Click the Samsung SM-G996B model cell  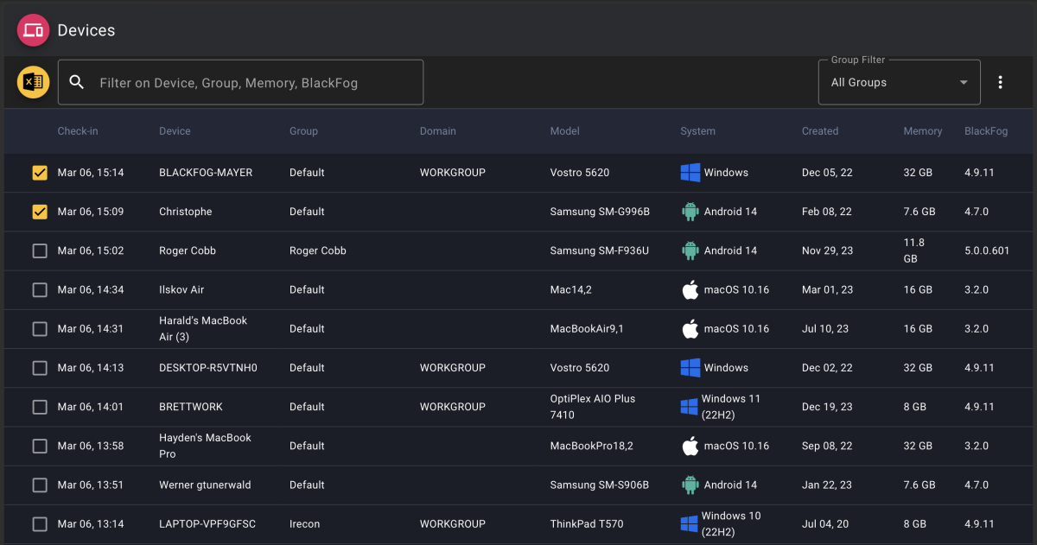tap(600, 212)
